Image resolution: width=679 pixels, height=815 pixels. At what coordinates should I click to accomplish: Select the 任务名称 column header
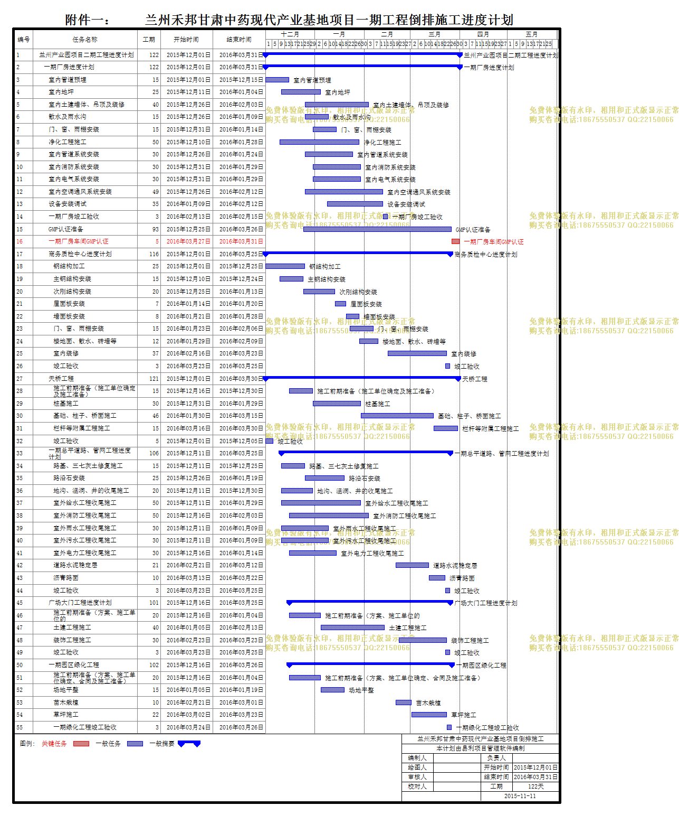pyautogui.click(x=85, y=40)
